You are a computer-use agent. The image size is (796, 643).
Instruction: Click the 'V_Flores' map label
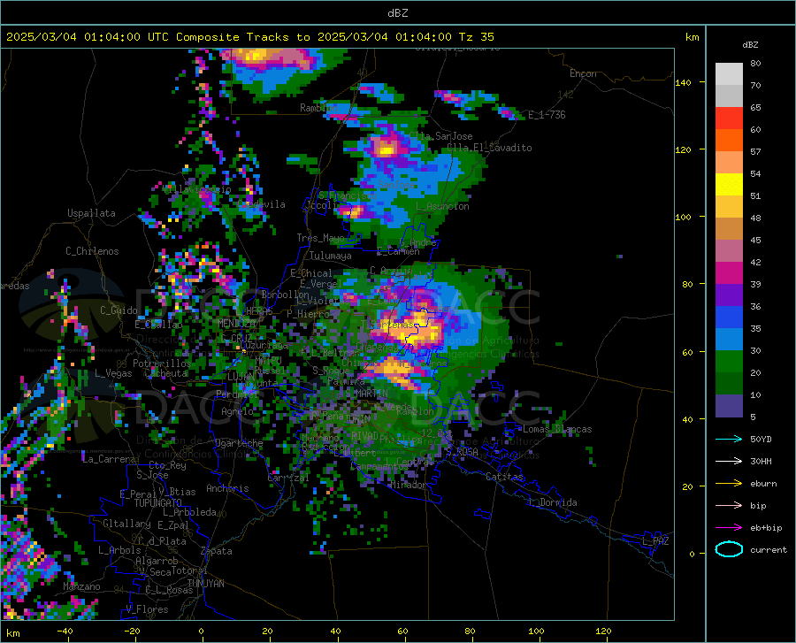[x=147, y=609]
